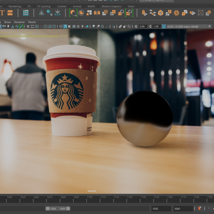Screen dimensions: 214x214
Task: Click the orange flat planes shelf icon
Action: coord(193,13)
